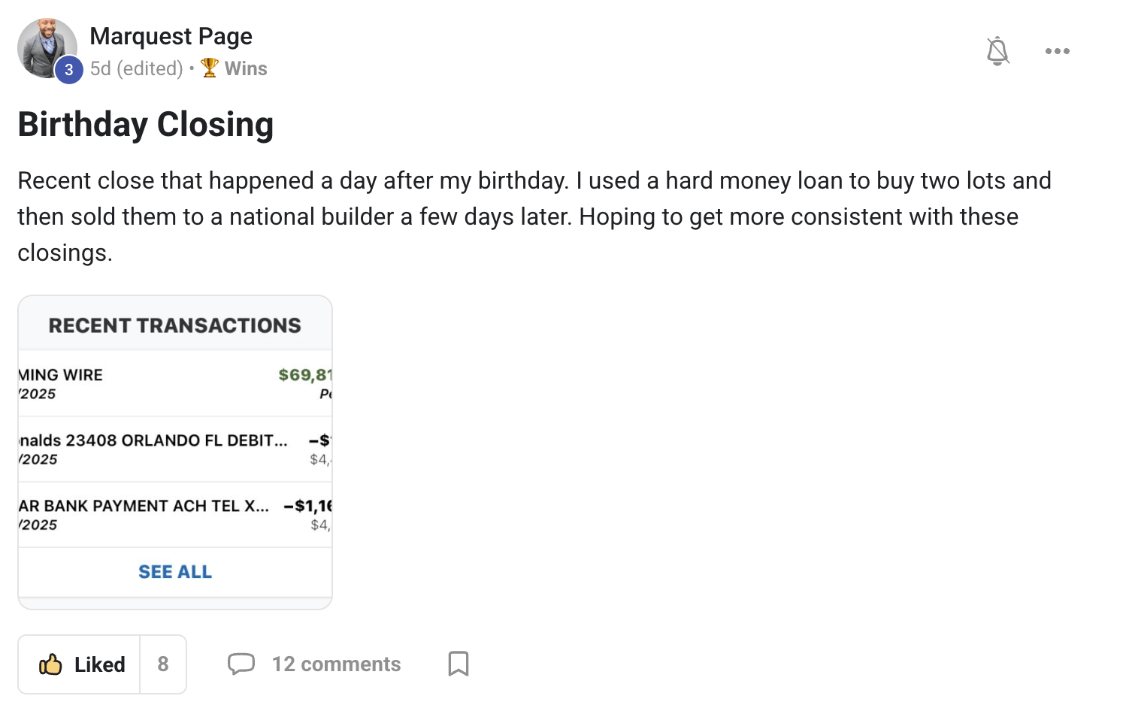This screenshot has height=711, width=1126.
Task: Open the Birthday Closing post title
Action: point(146,125)
